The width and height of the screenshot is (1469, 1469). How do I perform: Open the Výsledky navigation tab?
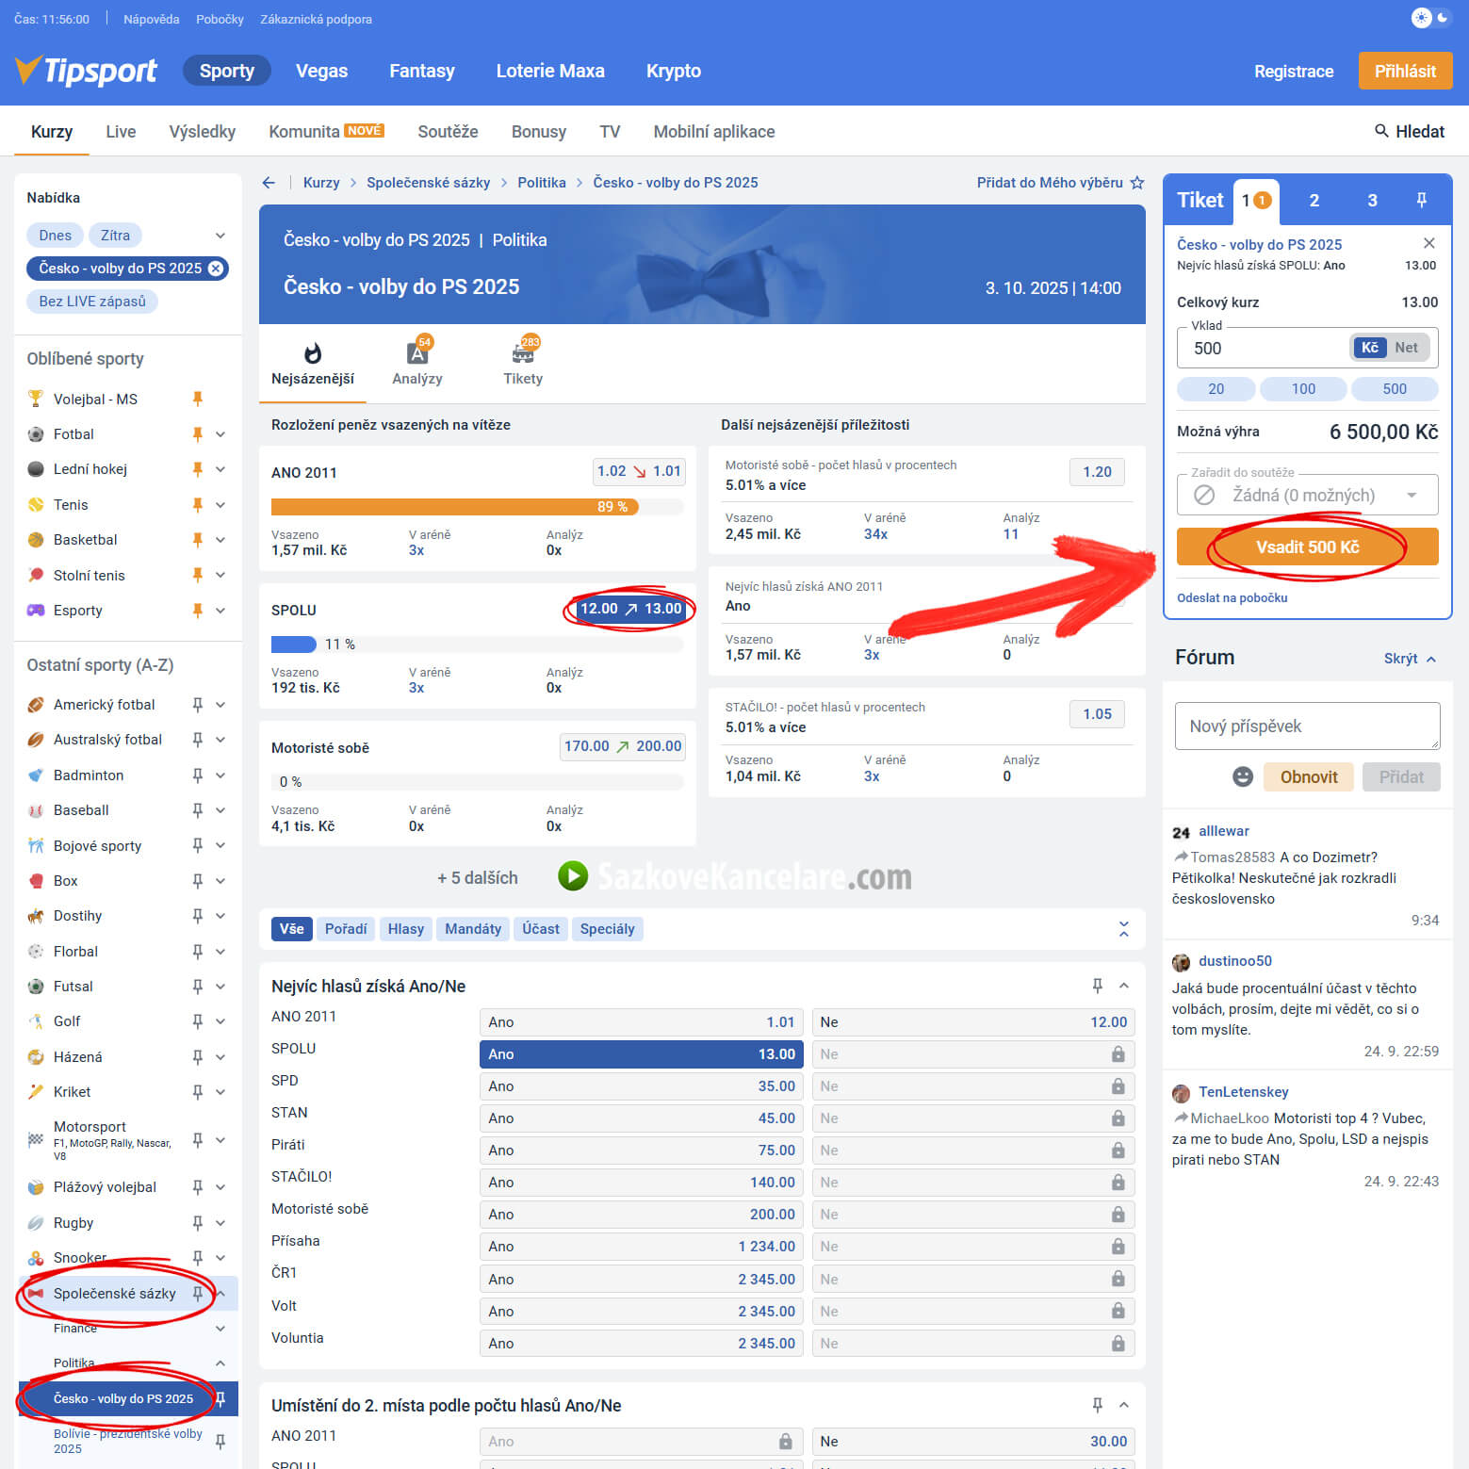(202, 132)
